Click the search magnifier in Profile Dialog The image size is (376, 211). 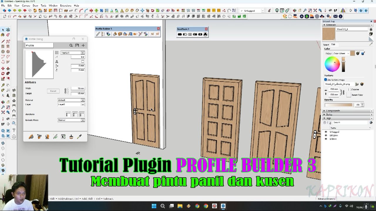point(71,45)
